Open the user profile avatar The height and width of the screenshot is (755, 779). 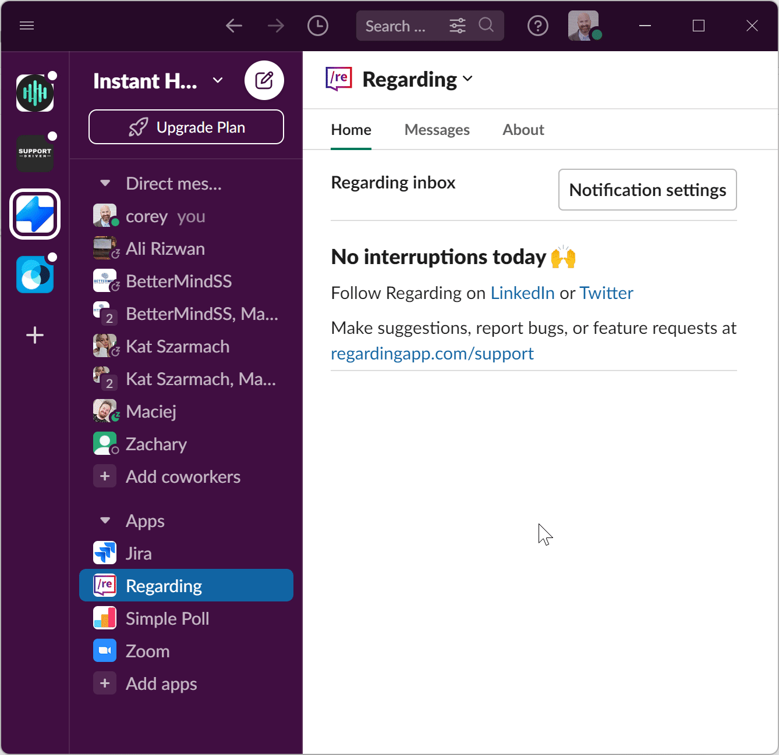(x=583, y=26)
